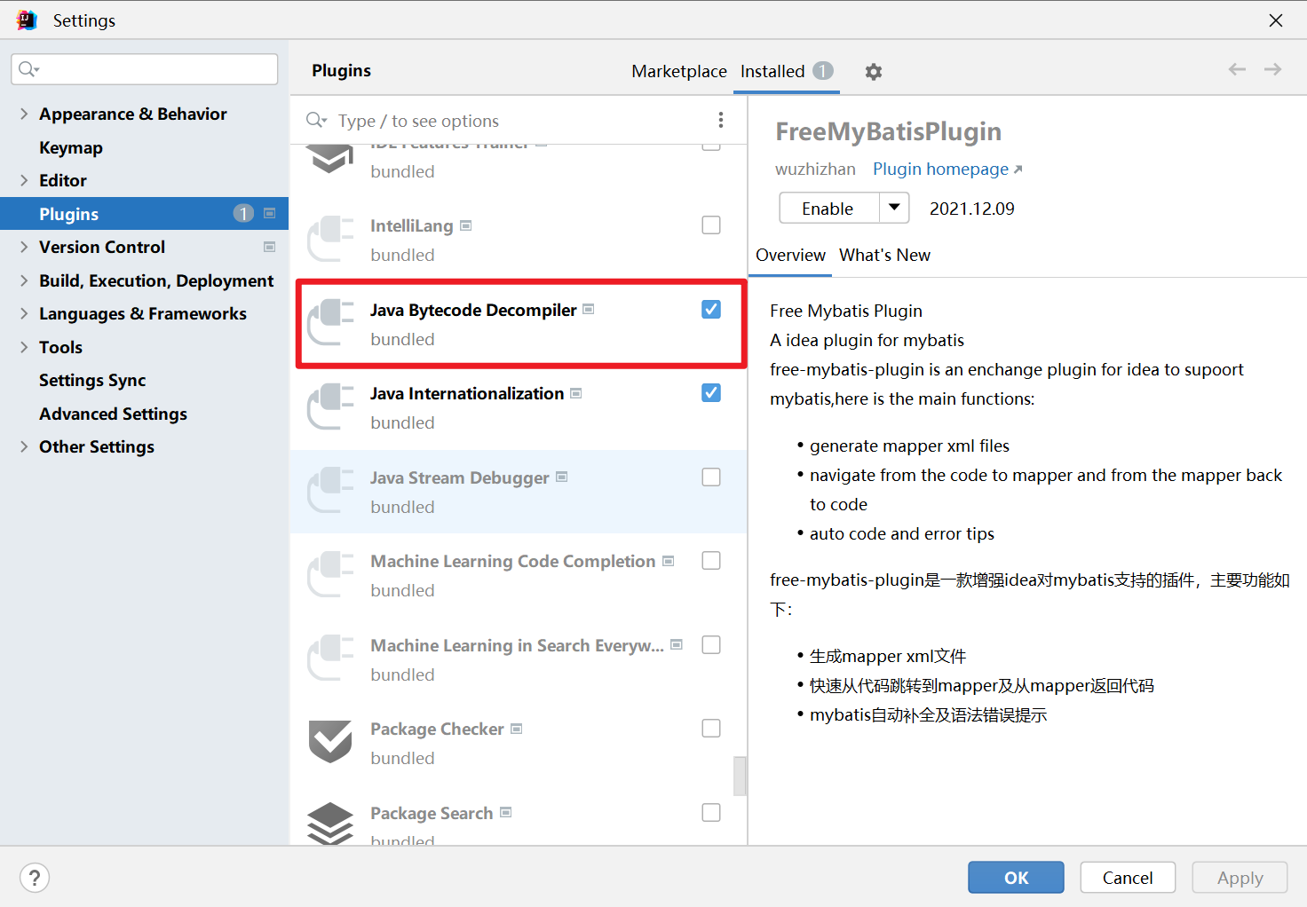Click the marker icon beside Java Bytecode Decompiler
This screenshot has height=907, width=1307.
(x=588, y=309)
